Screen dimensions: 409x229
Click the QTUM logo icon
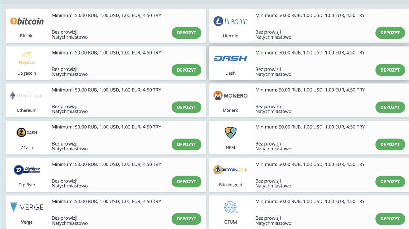click(x=230, y=207)
